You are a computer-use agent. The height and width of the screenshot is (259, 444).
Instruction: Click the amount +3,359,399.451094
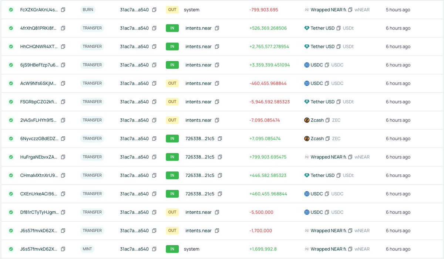[x=269, y=65]
